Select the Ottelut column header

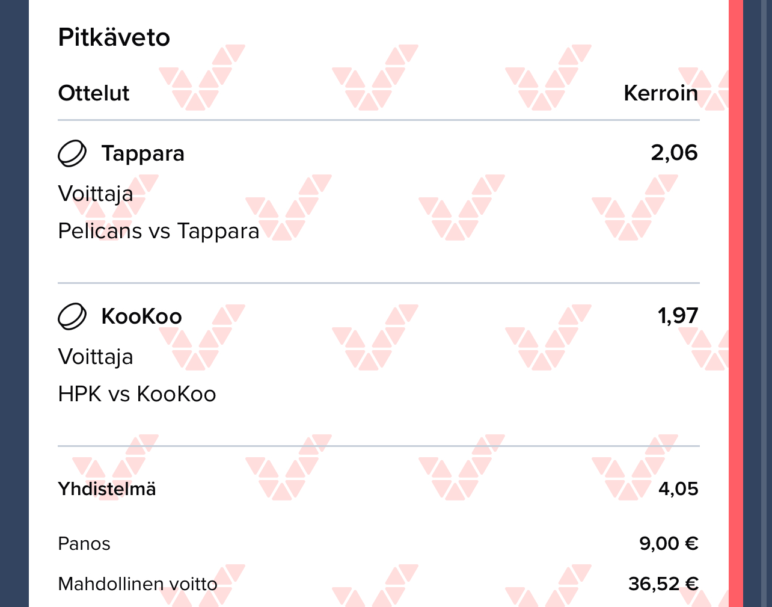[94, 93]
